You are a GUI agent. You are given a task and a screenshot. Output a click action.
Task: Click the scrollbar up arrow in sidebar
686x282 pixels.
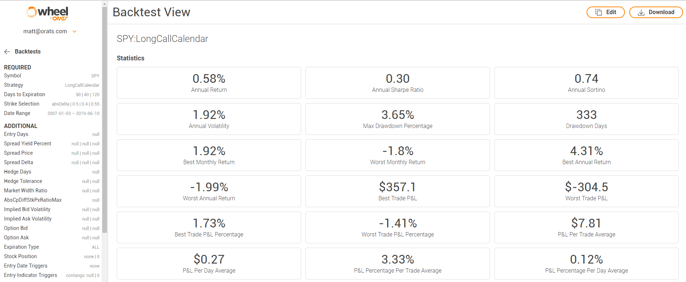pos(105,4)
